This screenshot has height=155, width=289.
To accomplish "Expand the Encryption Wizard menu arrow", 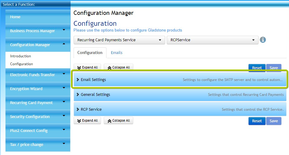I will click(64, 88).
